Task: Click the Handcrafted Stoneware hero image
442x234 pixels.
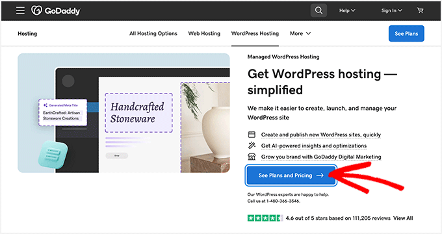Action: tap(123, 113)
